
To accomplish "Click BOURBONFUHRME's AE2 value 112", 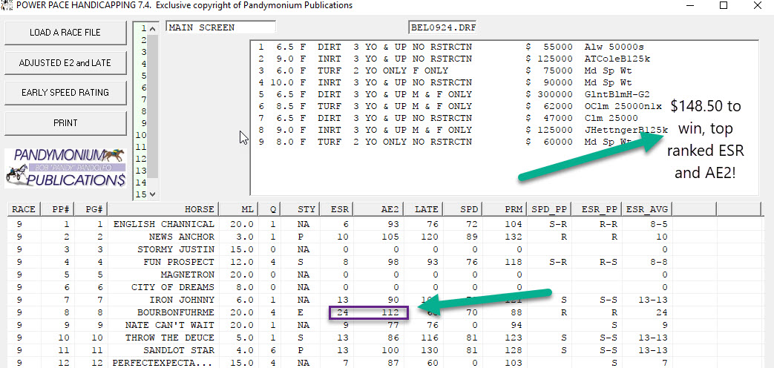I will coord(390,312).
